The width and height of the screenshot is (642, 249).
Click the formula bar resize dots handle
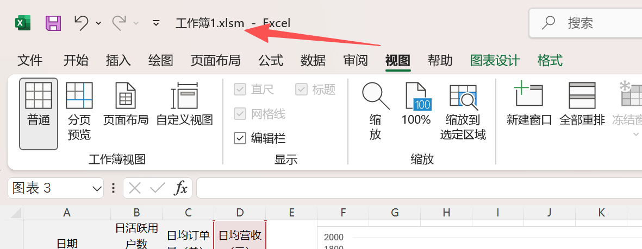coord(114,188)
